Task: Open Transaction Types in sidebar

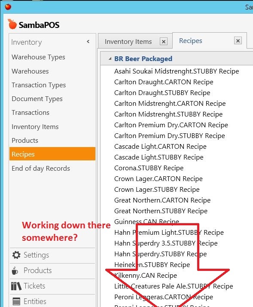Action: point(39,85)
